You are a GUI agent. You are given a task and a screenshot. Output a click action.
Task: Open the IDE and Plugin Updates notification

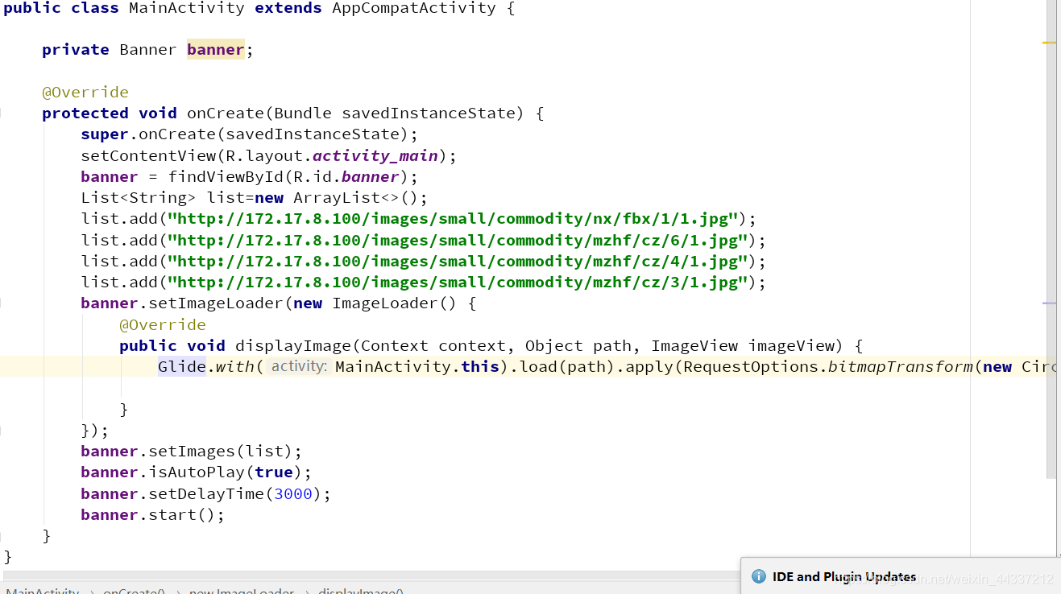point(843,576)
